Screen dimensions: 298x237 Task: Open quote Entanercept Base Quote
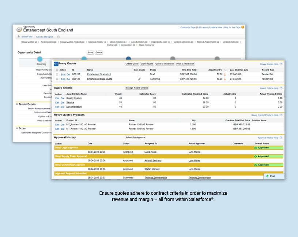pyautogui.click(x=99, y=79)
